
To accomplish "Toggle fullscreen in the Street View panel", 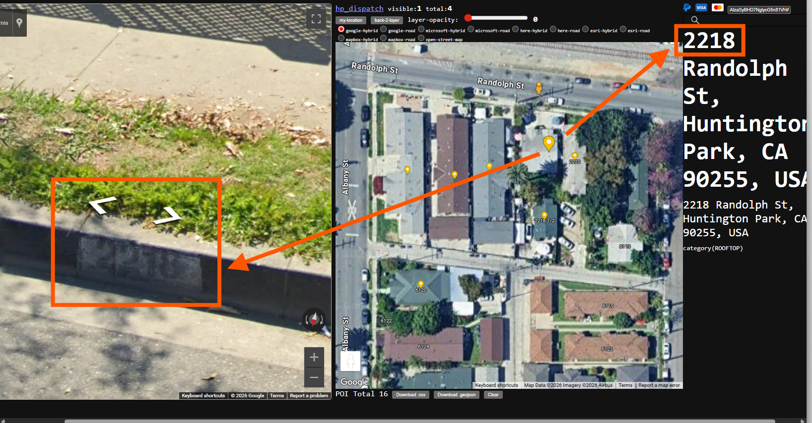I will click(x=316, y=19).
